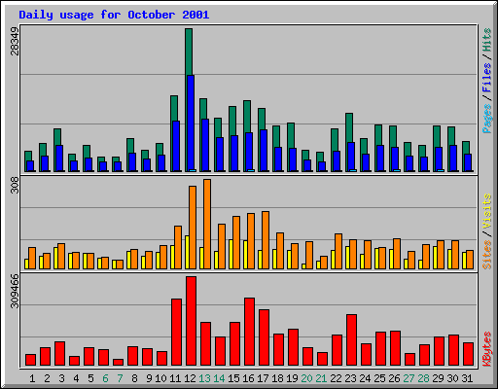
Task: Click the green weekend day 7 label
Action: pyautogui.click(x=120, y=378)
